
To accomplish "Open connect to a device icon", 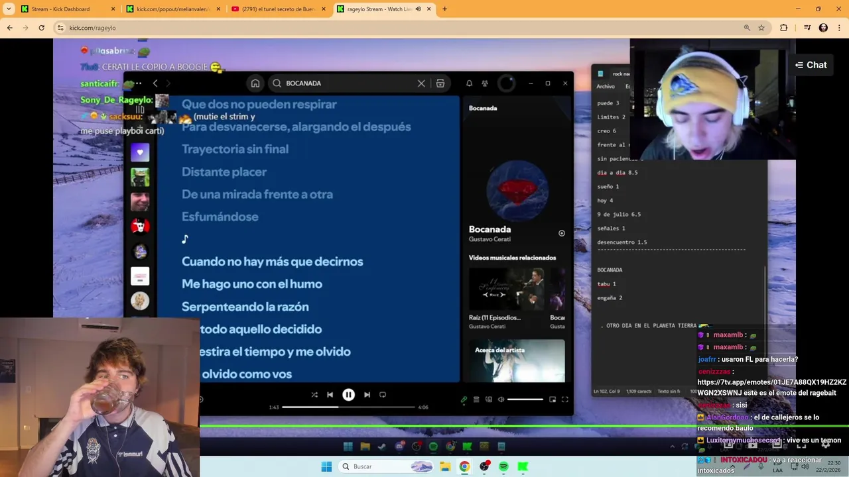I will coord(489,399).
